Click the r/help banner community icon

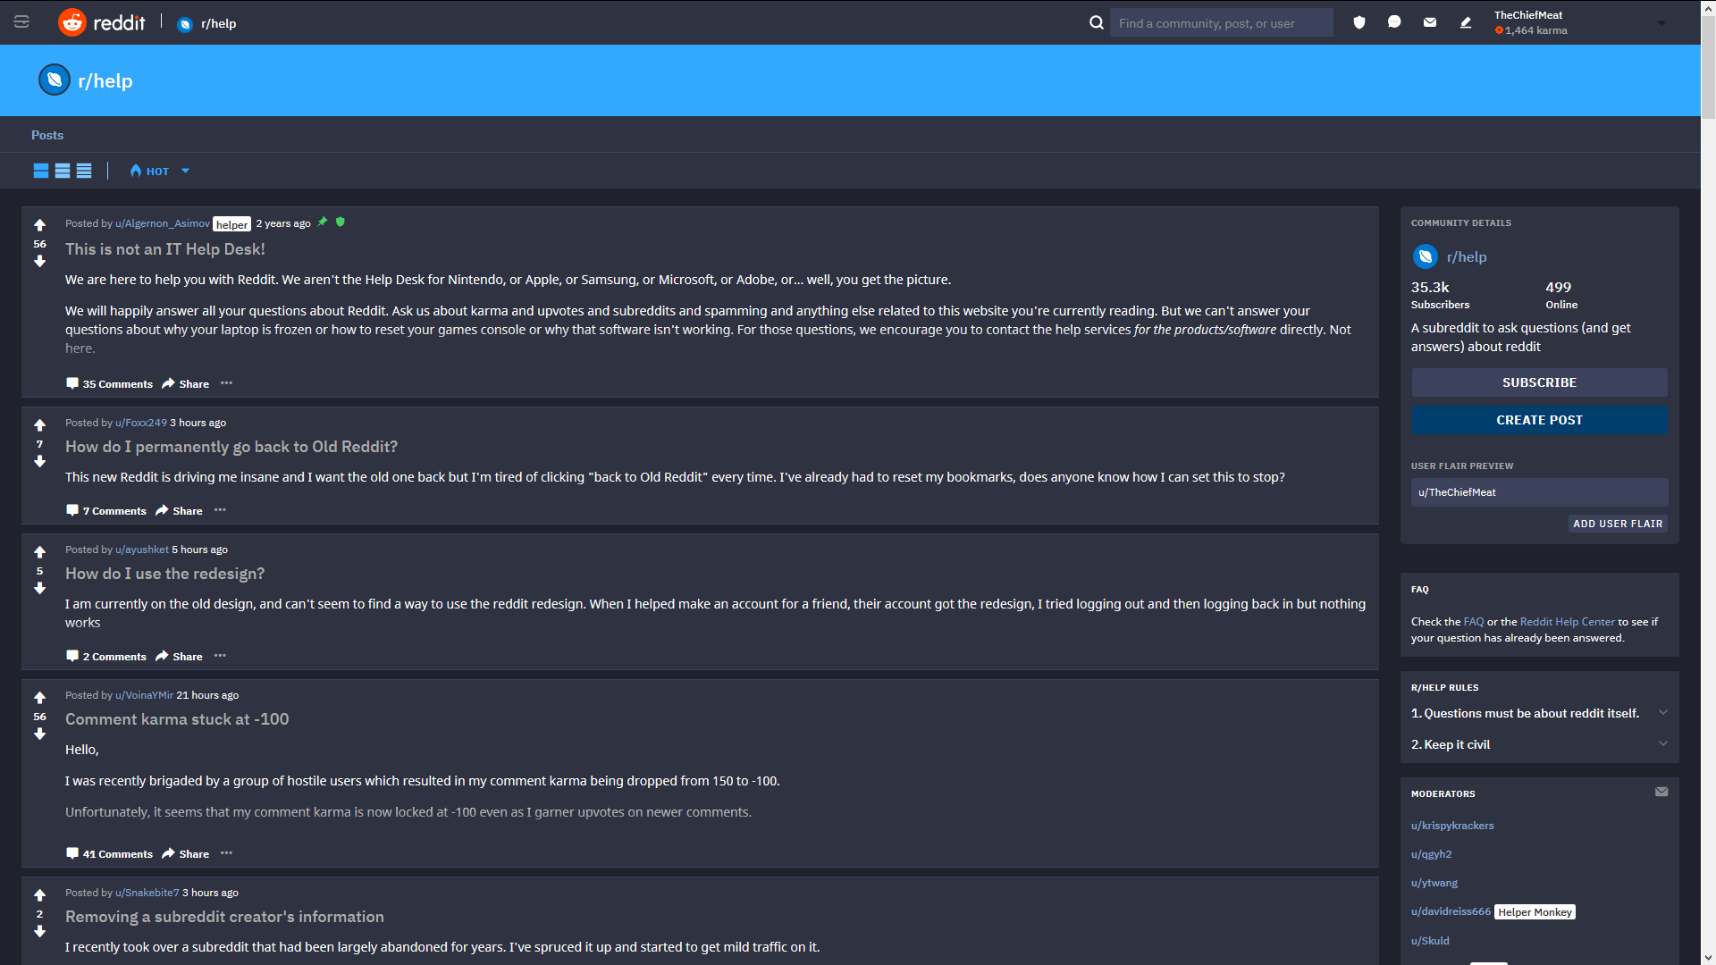click(x=55, y=80)
